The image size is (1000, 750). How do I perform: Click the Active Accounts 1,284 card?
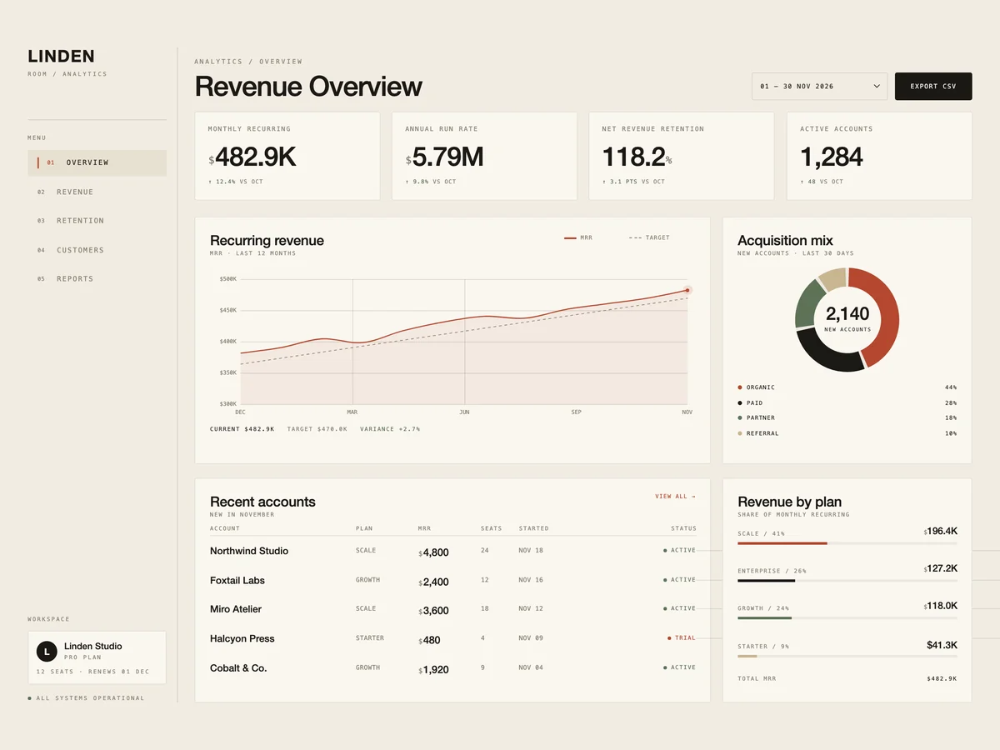click(879, 157)
